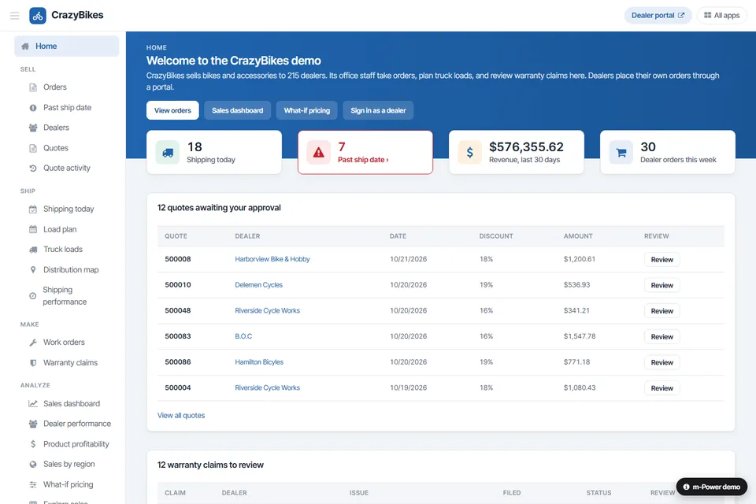Viewport: 756px width, 504px height.
Task: Click the Past ship date alert icon in sidebar
Action: click(33, 108)
